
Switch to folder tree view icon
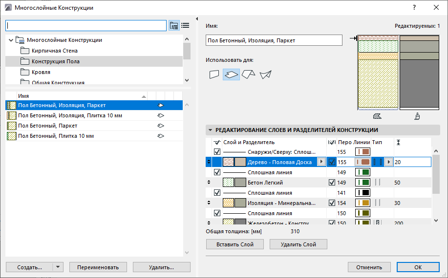tap(174, 26)
